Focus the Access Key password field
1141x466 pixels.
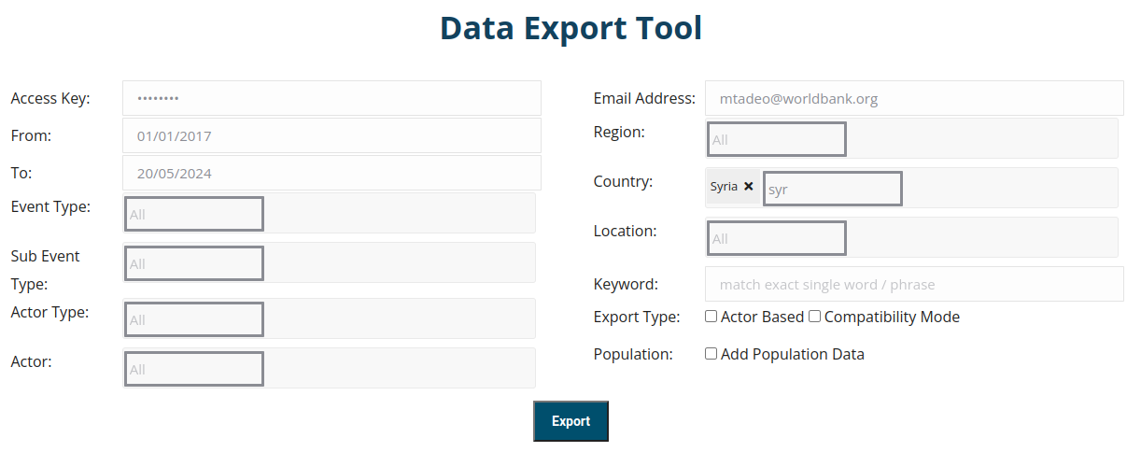pos(331,98)
